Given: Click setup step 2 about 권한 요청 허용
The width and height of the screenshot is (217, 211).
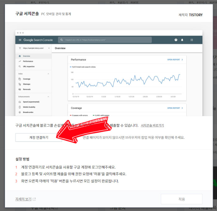Looking at the screenshot, I should (74, 174).
